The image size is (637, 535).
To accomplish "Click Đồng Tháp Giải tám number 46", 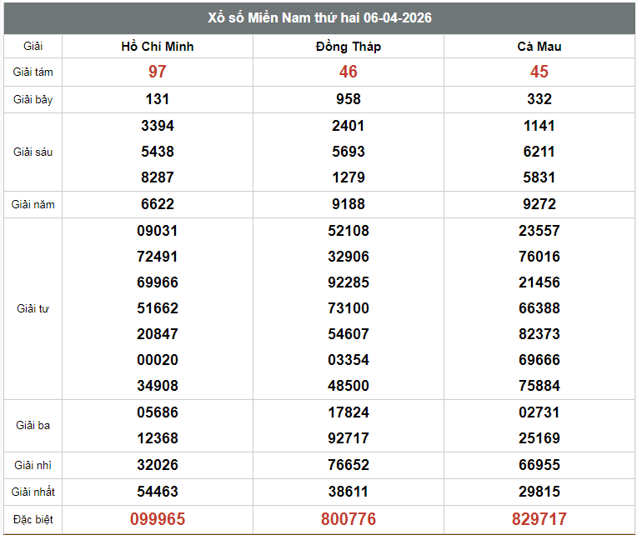I will pos(349,72).
